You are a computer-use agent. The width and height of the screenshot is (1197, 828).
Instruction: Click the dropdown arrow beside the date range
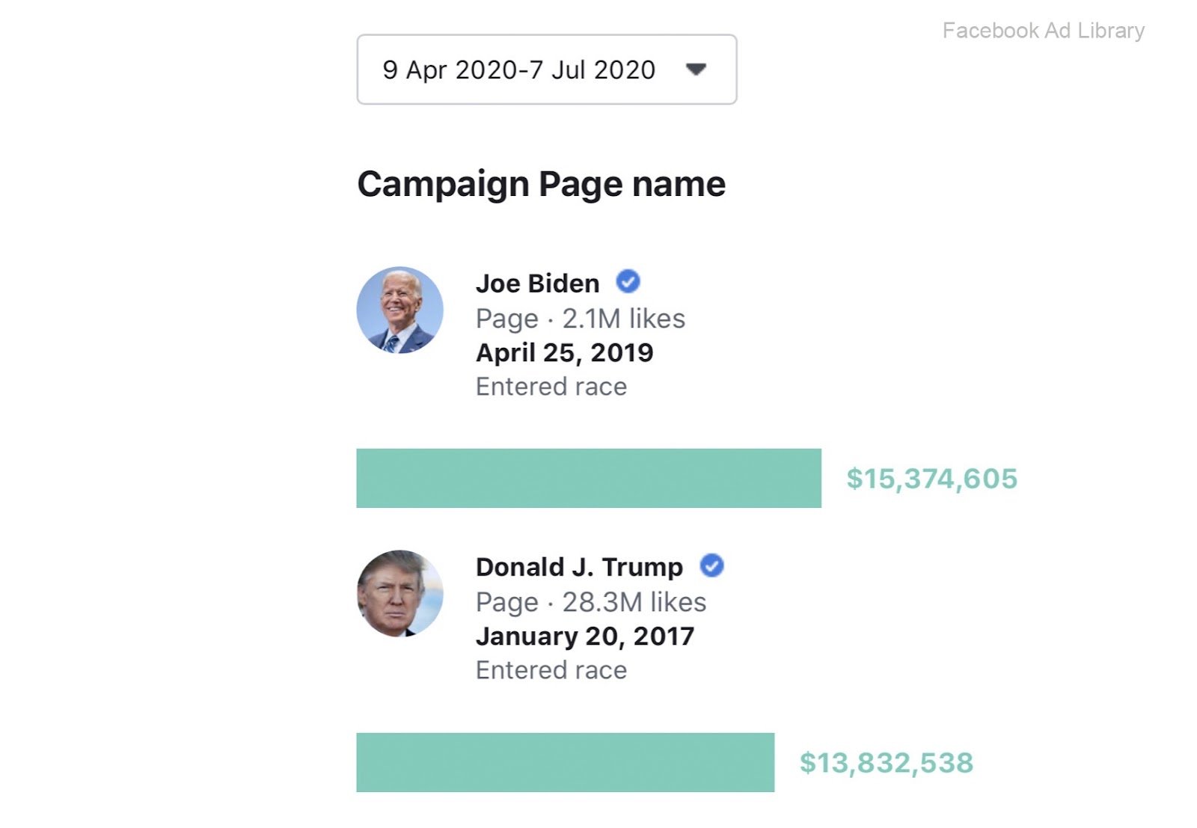[x=696, y=70]
